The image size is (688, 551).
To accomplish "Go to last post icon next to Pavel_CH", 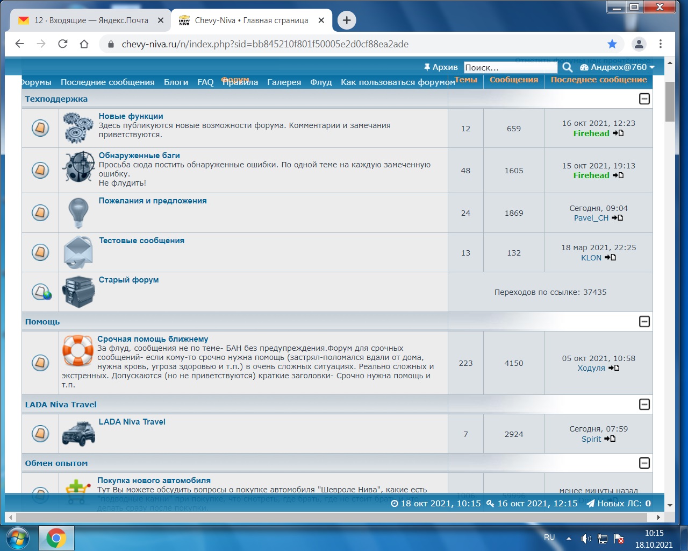I will click(x=617, y=218).
